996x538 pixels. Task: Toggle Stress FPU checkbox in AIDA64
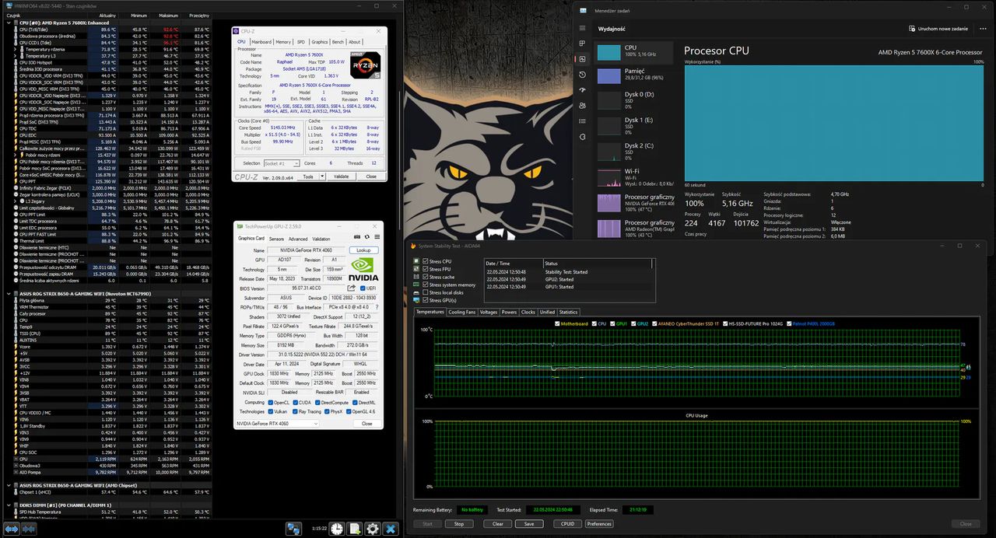425,269
